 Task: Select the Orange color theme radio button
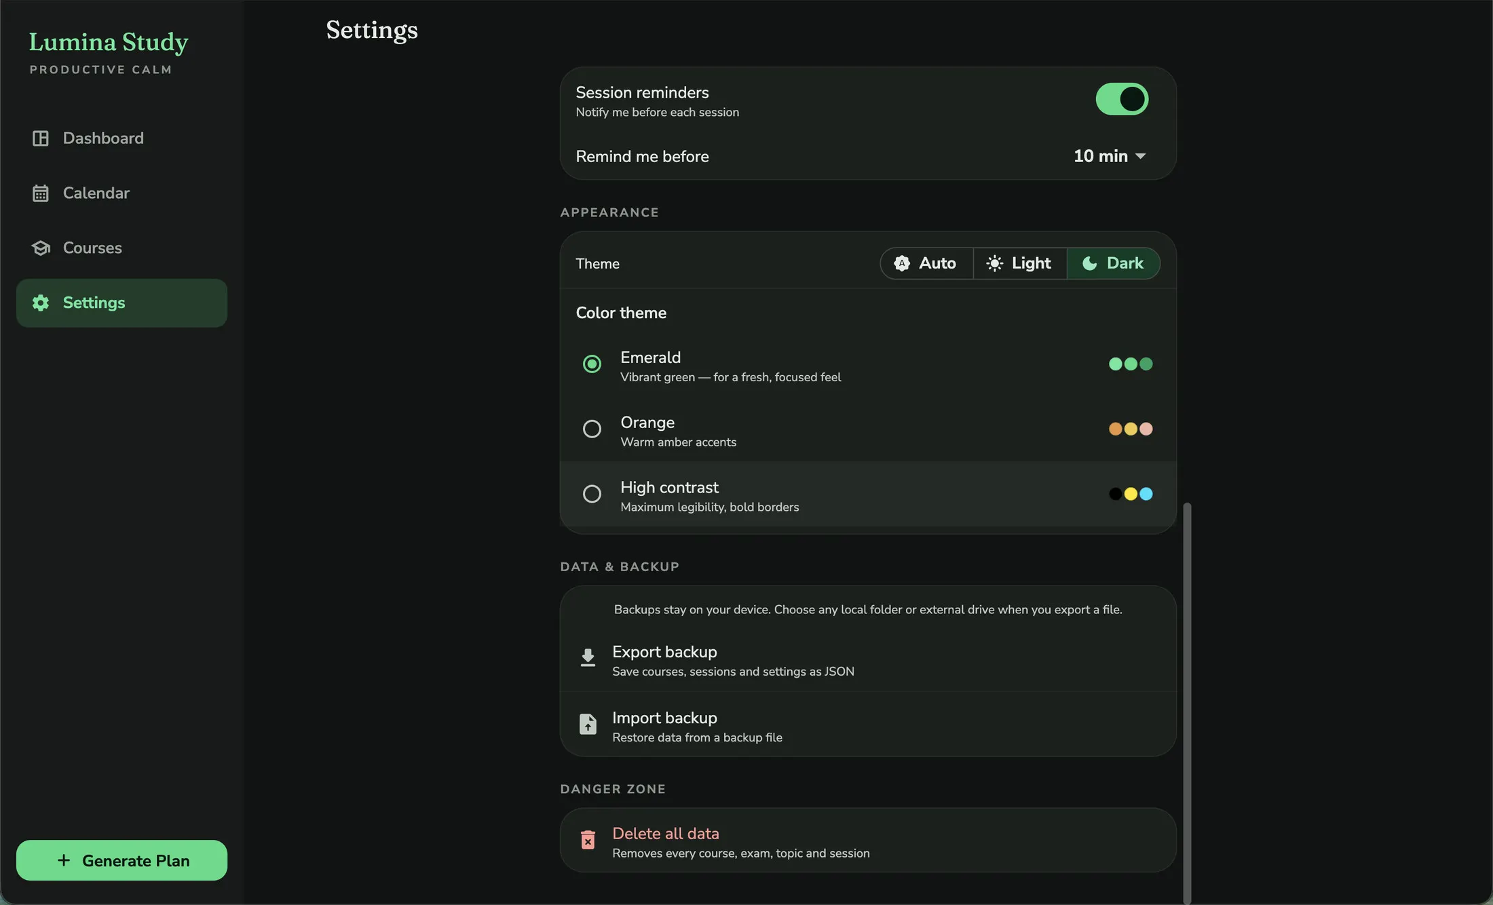pos(592,429)
